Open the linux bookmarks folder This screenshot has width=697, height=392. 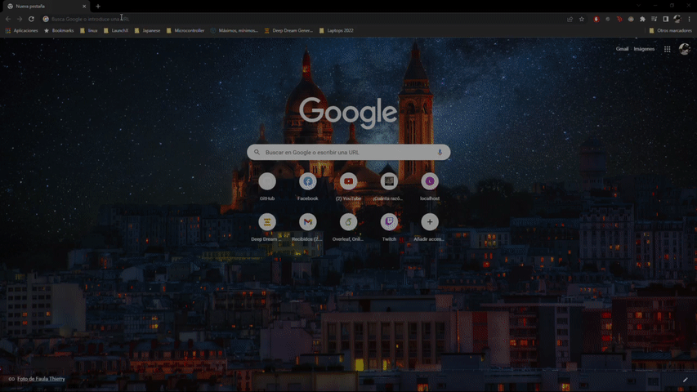(x=88, y=31)
